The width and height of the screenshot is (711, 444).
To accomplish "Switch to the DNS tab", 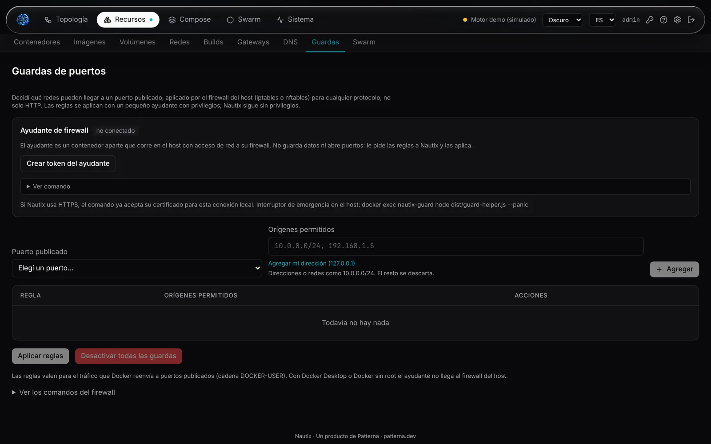I will pos(290,42).
